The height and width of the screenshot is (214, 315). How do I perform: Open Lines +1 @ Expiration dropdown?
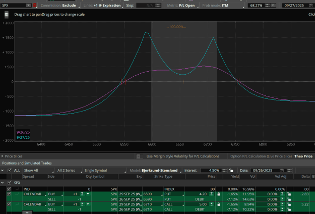[x=103, y=6]
